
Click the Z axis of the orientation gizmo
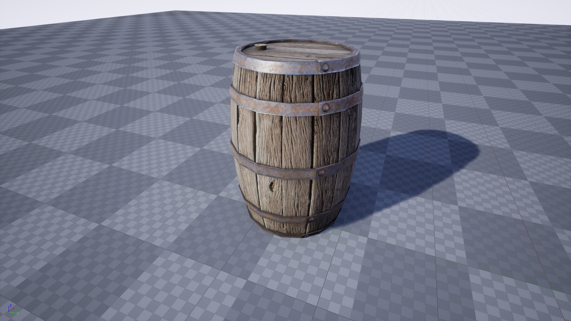coord(11,305)
